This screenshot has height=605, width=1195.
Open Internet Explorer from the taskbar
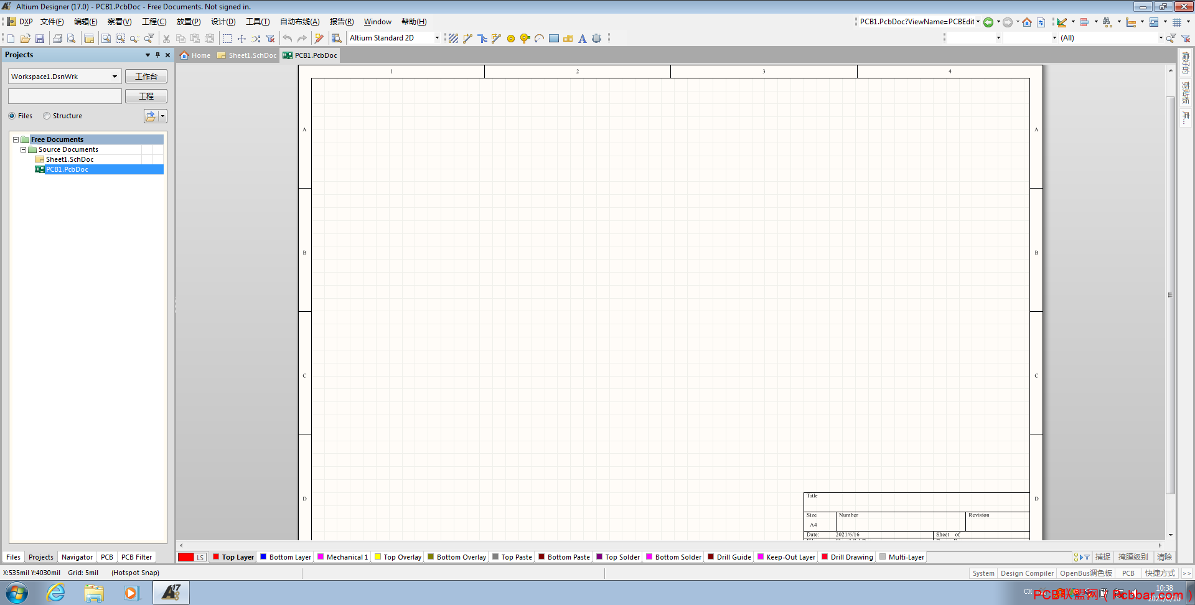56,593
